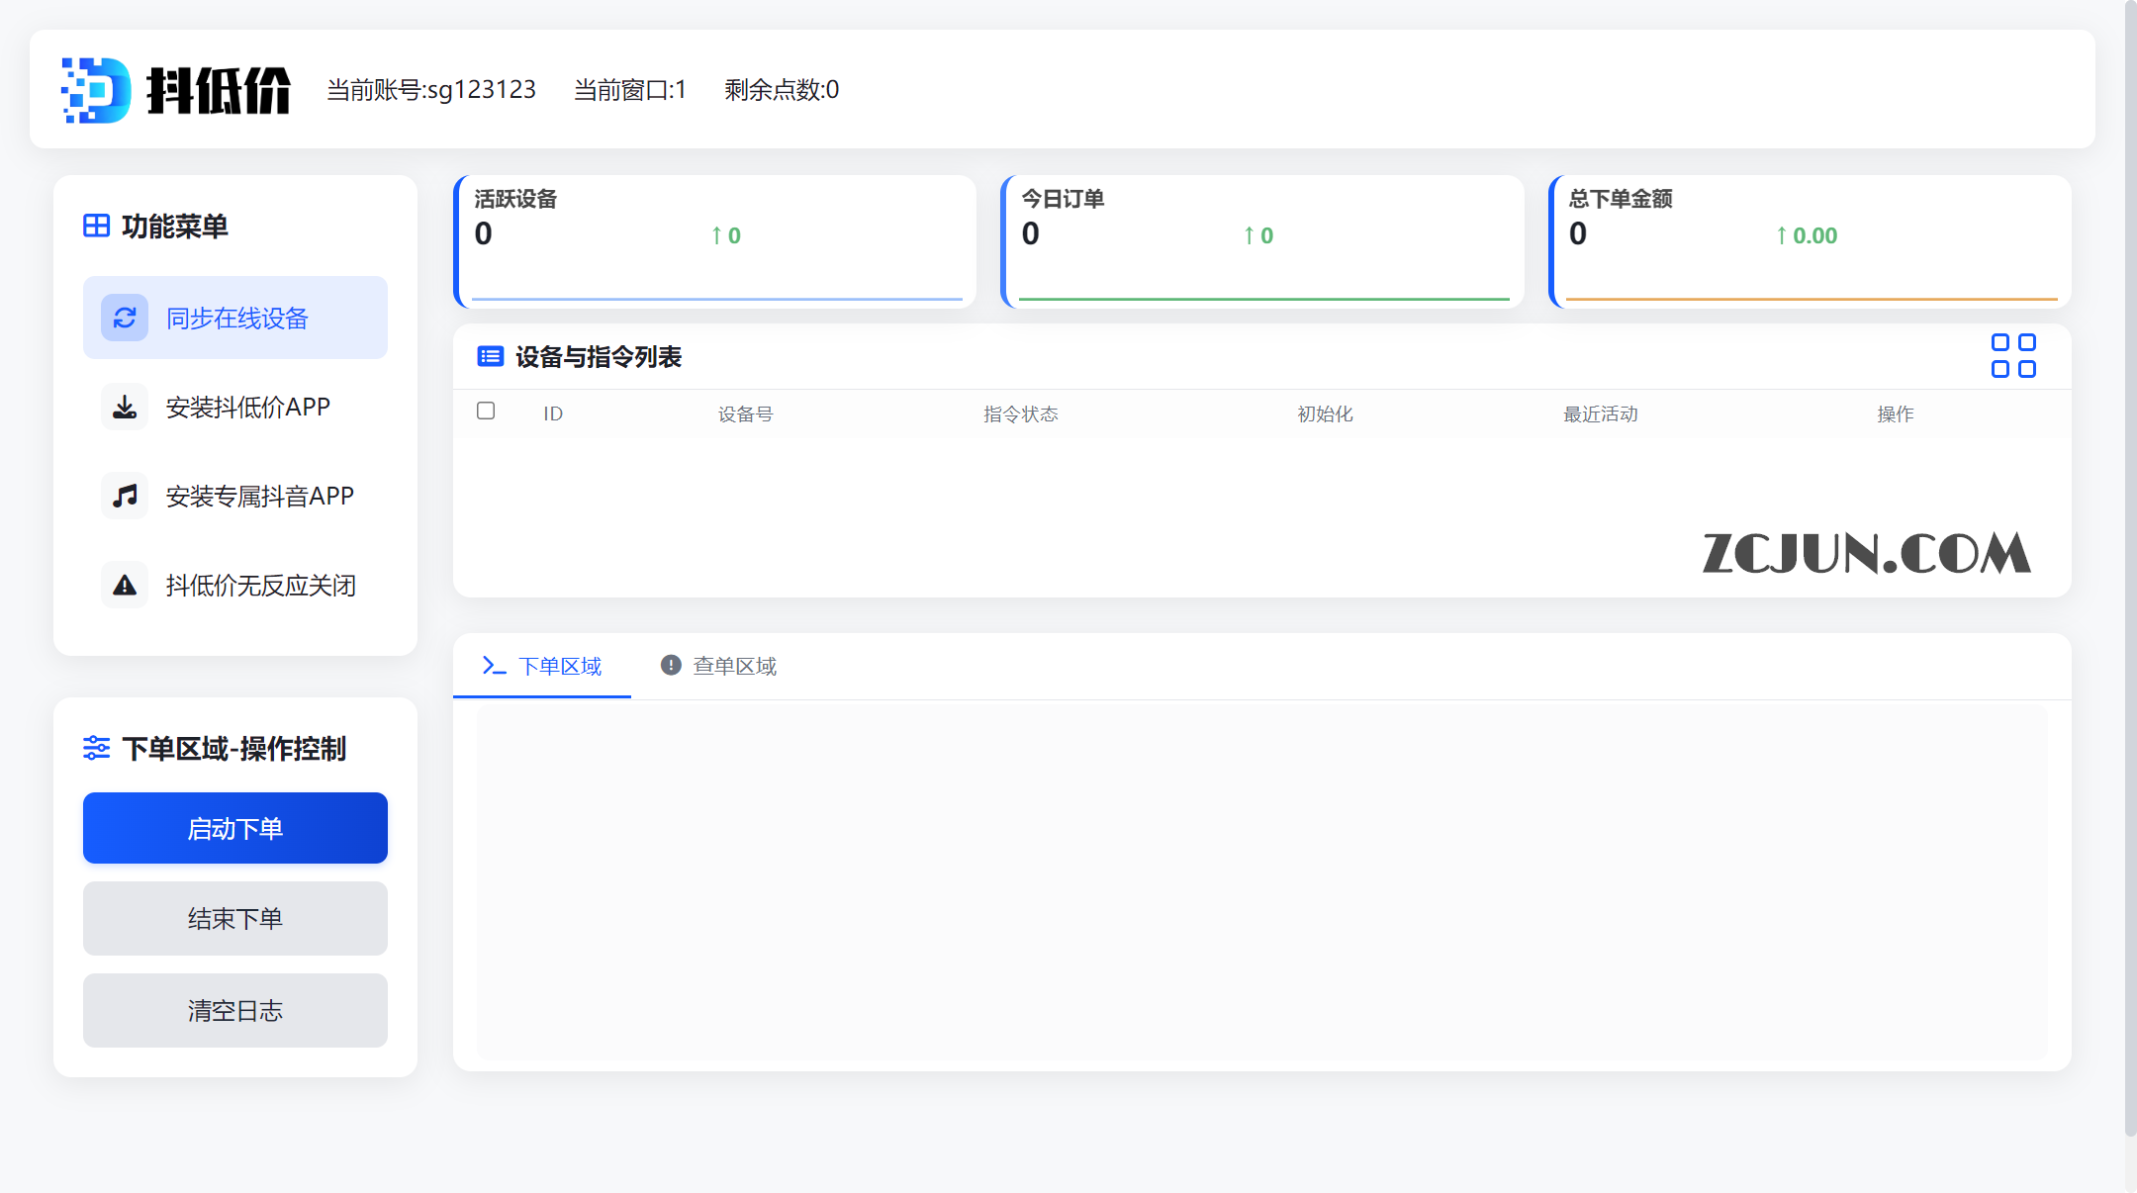This screenshot has width=2137, height=1193.
Task: Click the music note icon beside 安装专属抖音APP
Action: [125, 495]
